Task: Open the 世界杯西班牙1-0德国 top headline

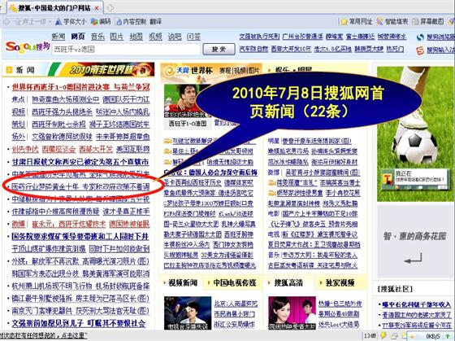Action: coord(81,87)
